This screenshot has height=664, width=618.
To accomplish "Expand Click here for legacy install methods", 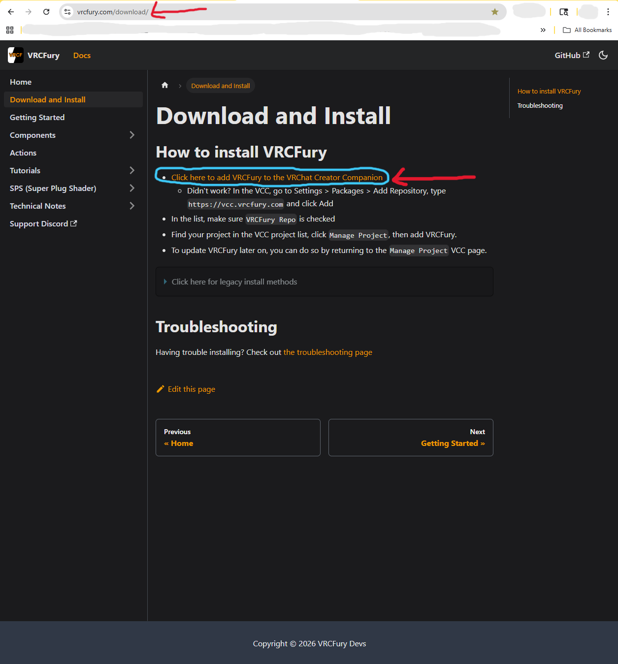I will (325, 282).
